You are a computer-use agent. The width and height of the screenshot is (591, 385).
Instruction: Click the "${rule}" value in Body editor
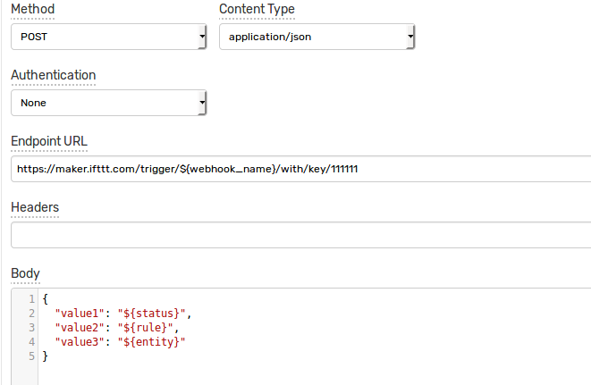(x=145, y=328)
